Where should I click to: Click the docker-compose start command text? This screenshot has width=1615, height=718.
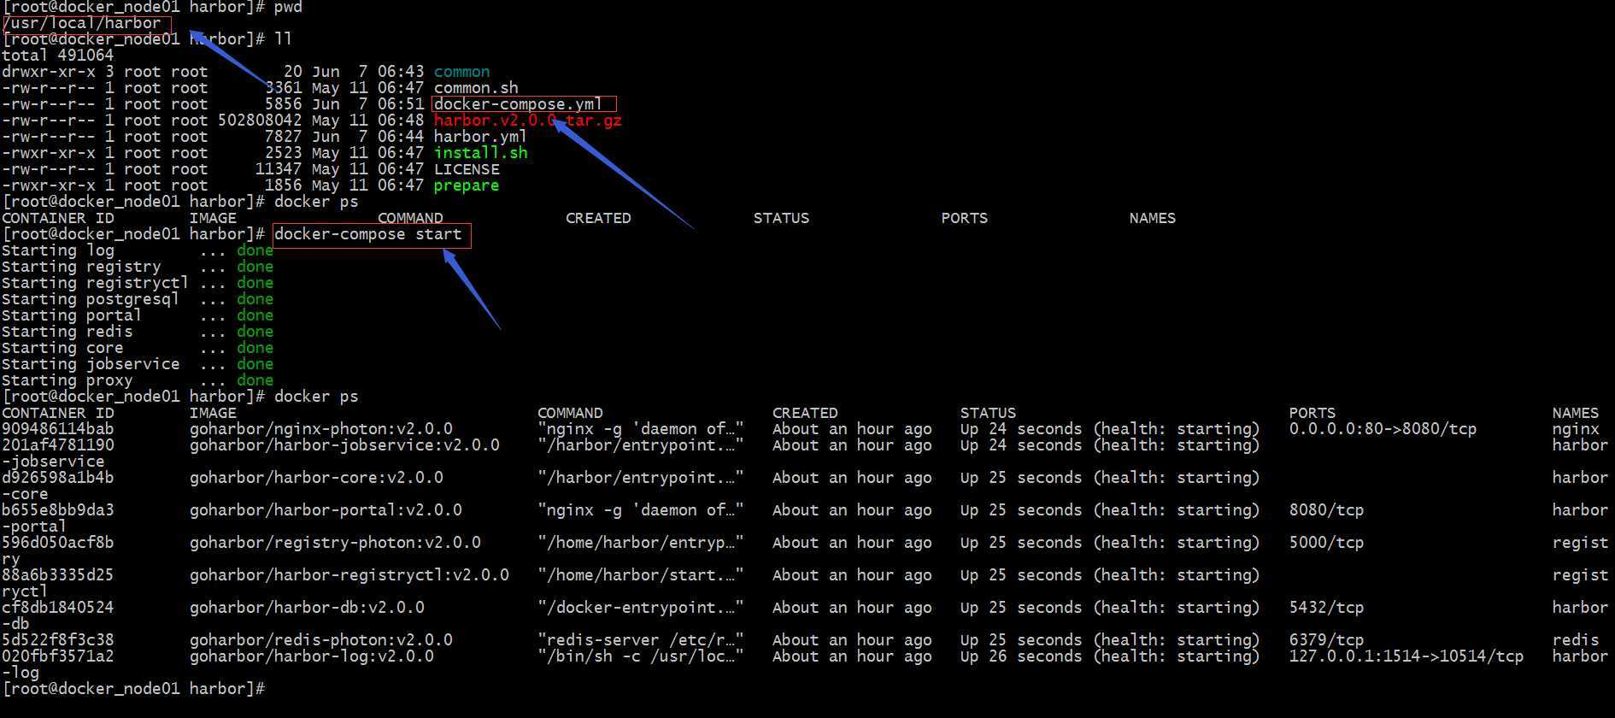[367, 234]
